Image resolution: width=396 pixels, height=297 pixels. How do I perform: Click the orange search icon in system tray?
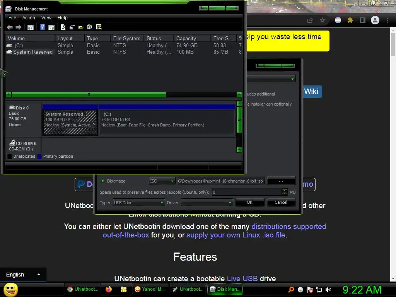pyautogui.click(x=291, y=289)
